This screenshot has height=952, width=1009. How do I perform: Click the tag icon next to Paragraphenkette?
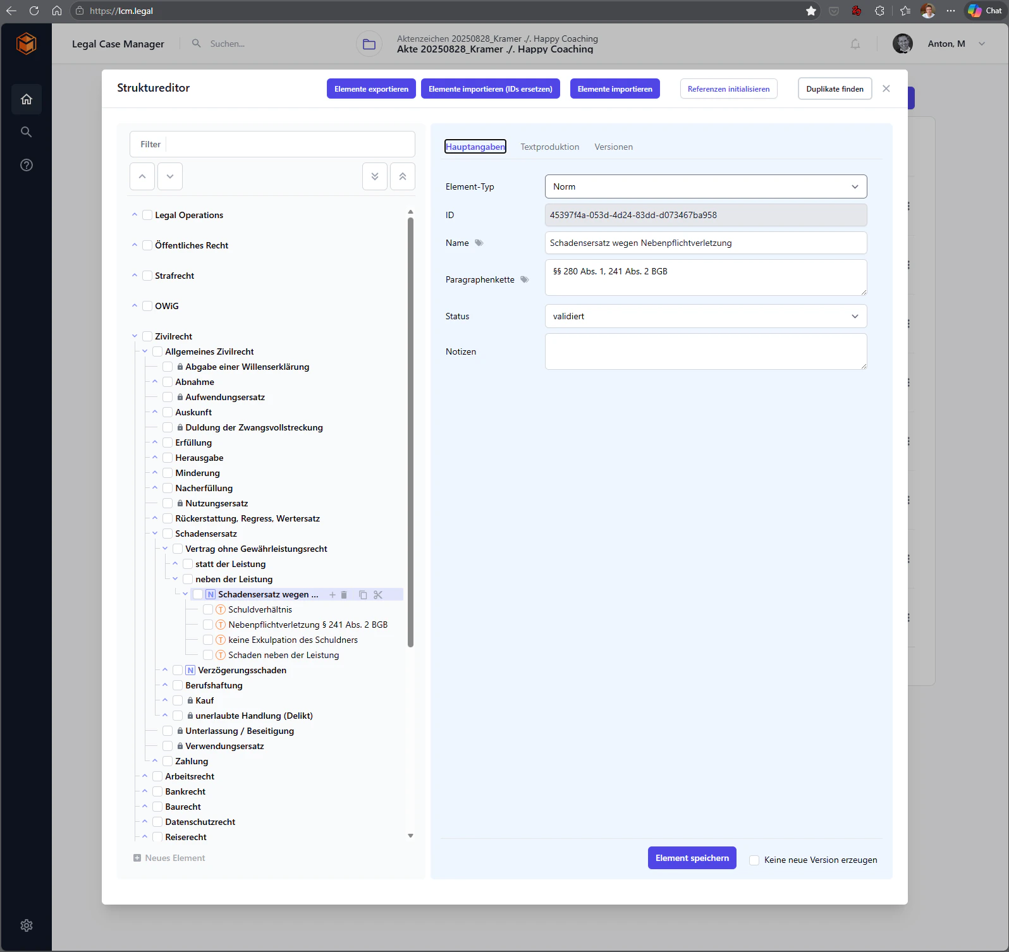click(525, 279)
